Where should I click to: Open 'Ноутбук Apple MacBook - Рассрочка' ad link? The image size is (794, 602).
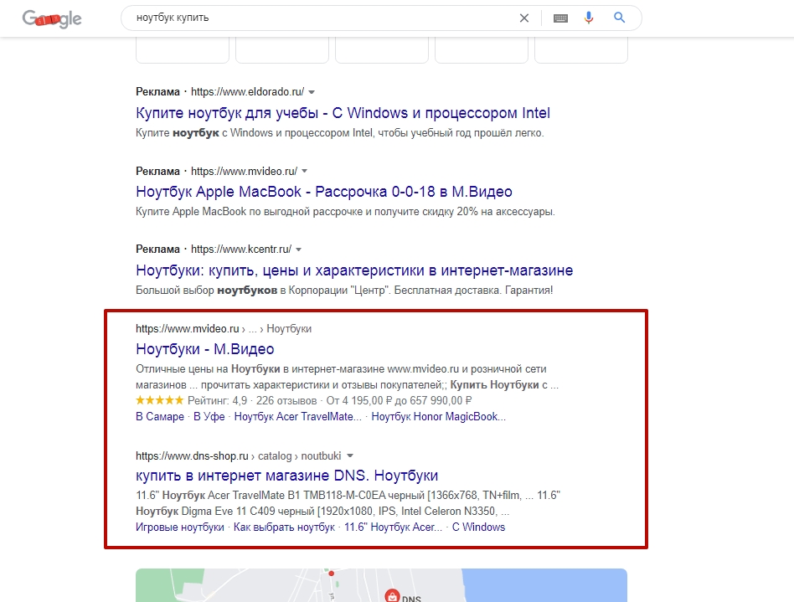(x=324, y=192)
